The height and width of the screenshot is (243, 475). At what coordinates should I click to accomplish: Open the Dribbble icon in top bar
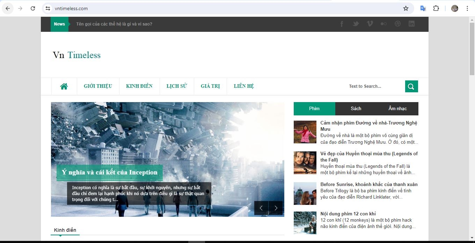tap(397, 24)
